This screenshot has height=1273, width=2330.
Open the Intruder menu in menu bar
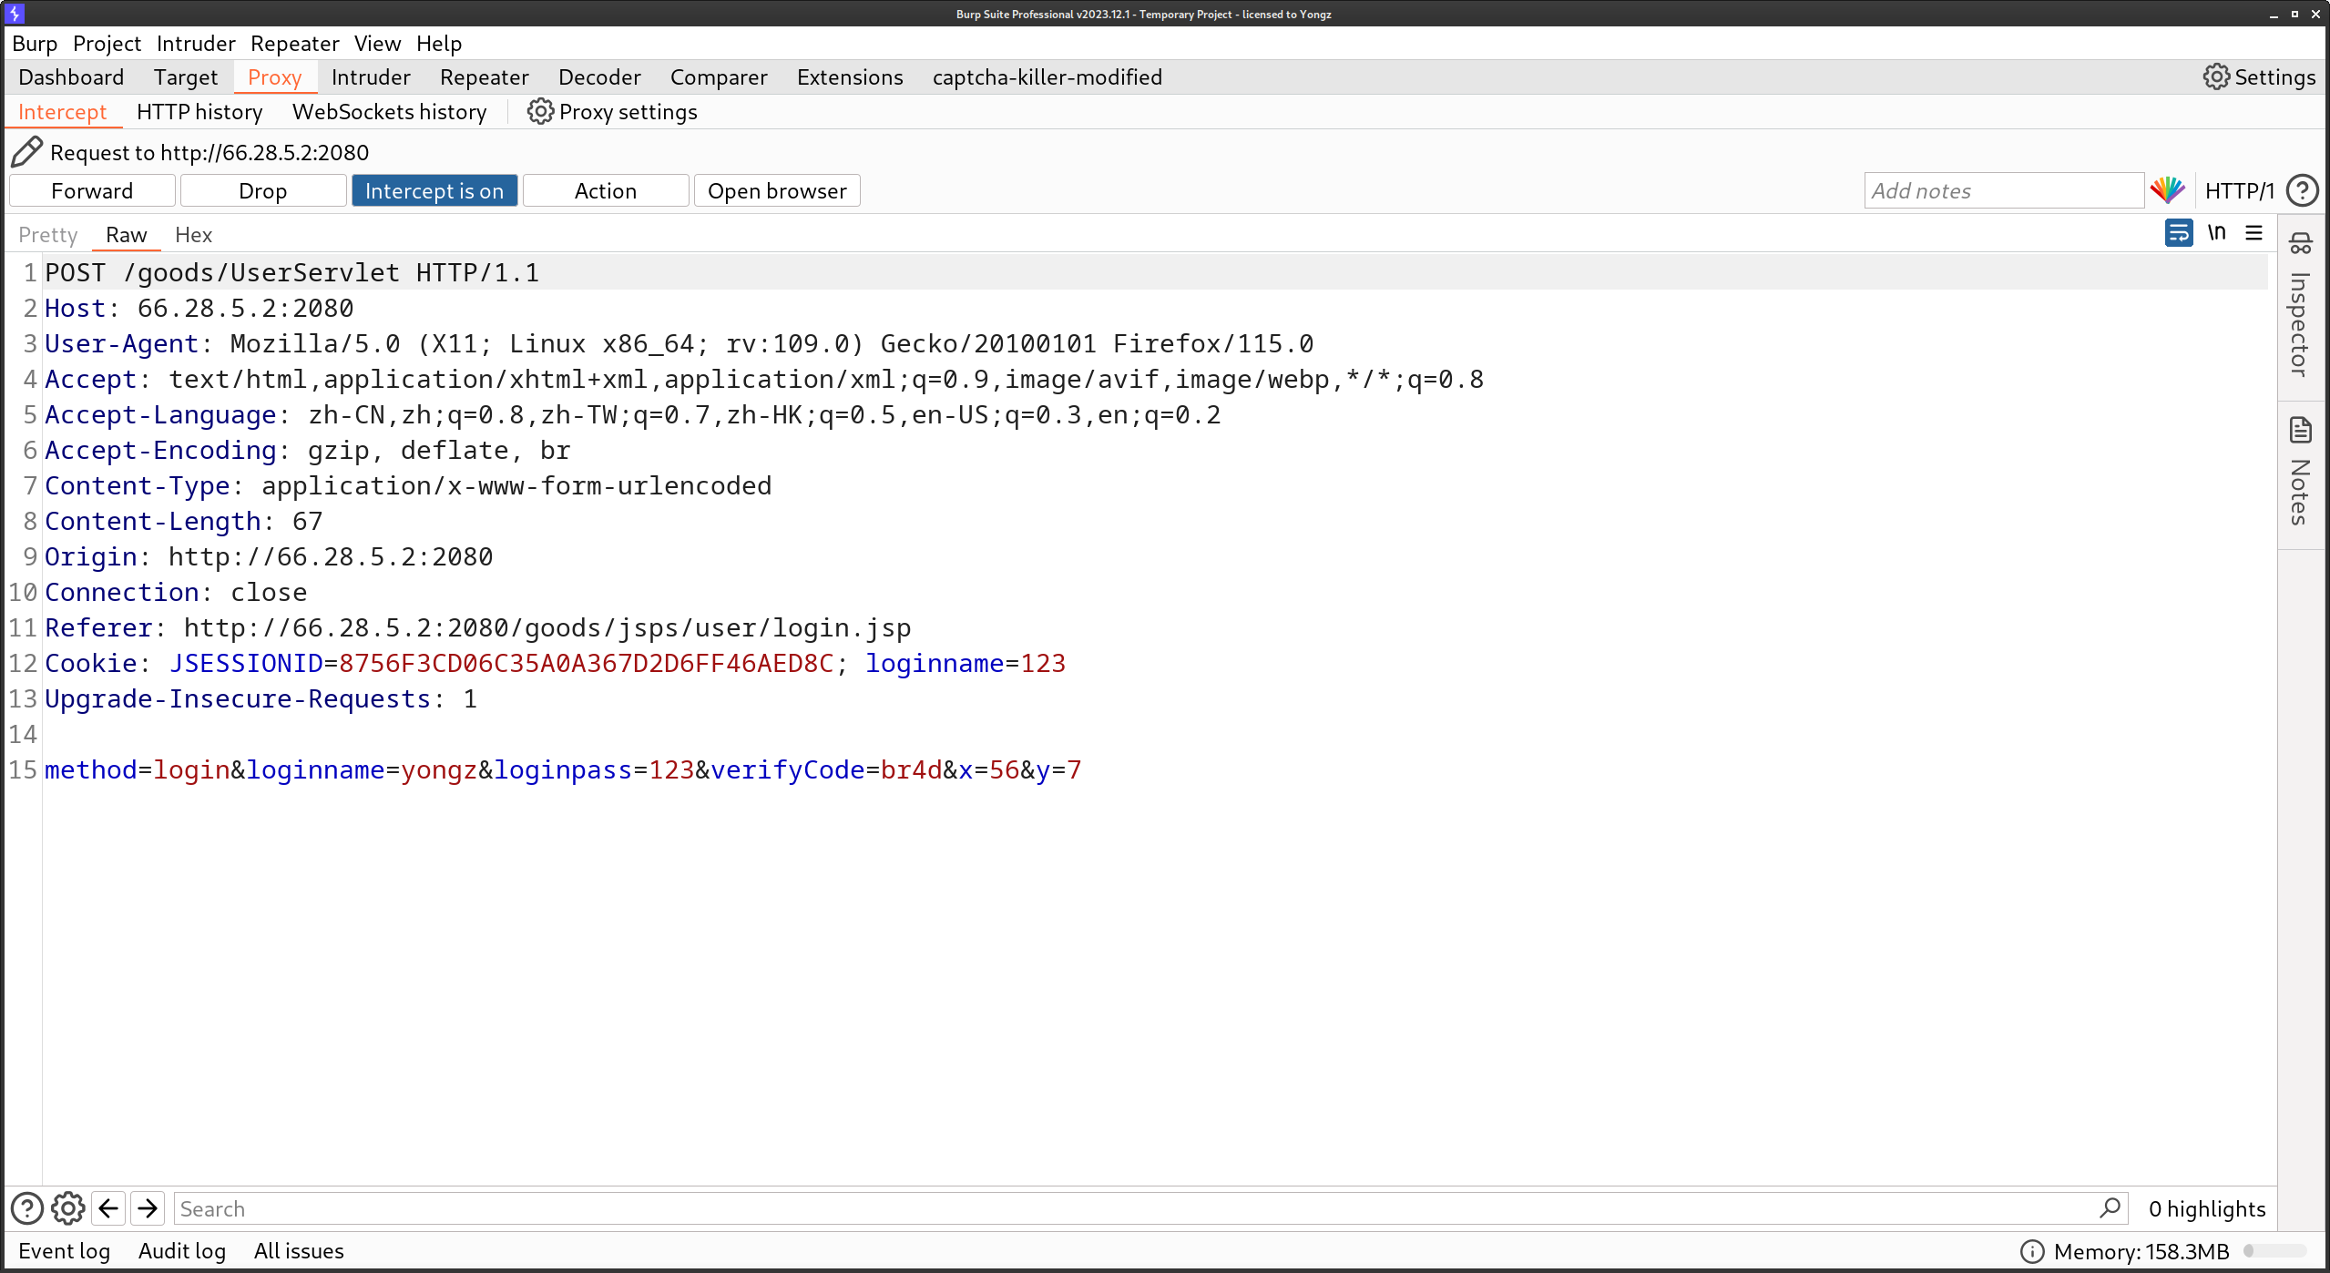click(x=196, y=44)
